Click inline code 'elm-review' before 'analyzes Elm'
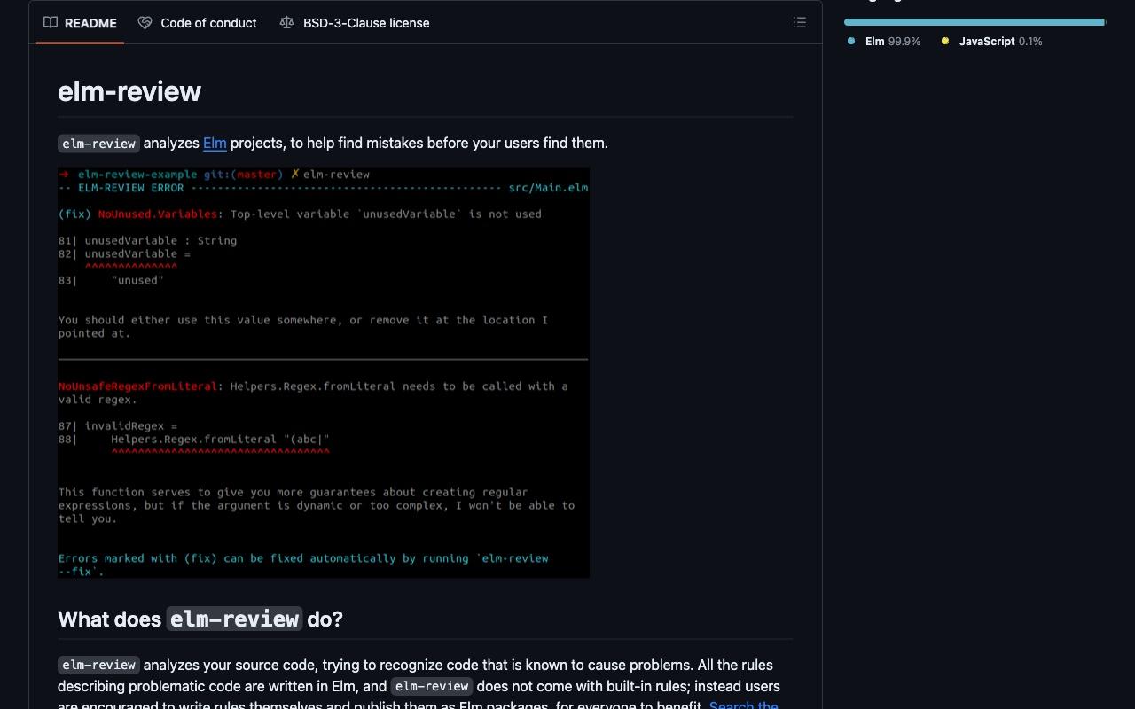Screen dimensions: 1135x709 pyautogui.click(x=98, y=144)
